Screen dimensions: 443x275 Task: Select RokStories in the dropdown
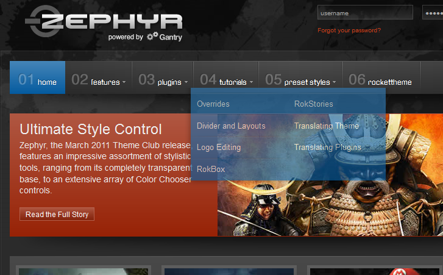click(x=314, y=104)
